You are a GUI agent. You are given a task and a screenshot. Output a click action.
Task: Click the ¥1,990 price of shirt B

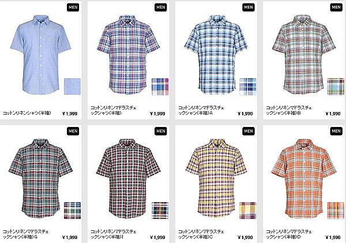(x=333, y=114)
